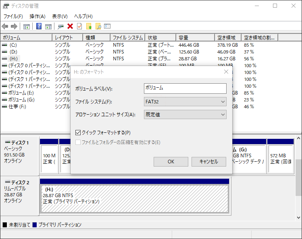Open the アロケーション ユニット サイズ dropdown
Viewport: 302px width, 239px height.
pyautogui.click(x=185, y=115)
